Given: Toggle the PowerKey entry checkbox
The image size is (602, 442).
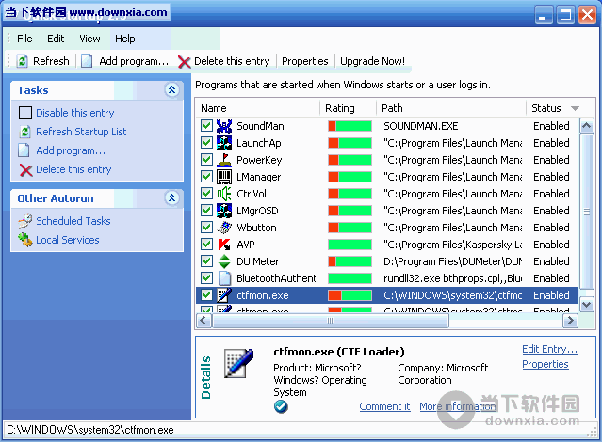Looking at the screenshot, I should click(206, 160).
